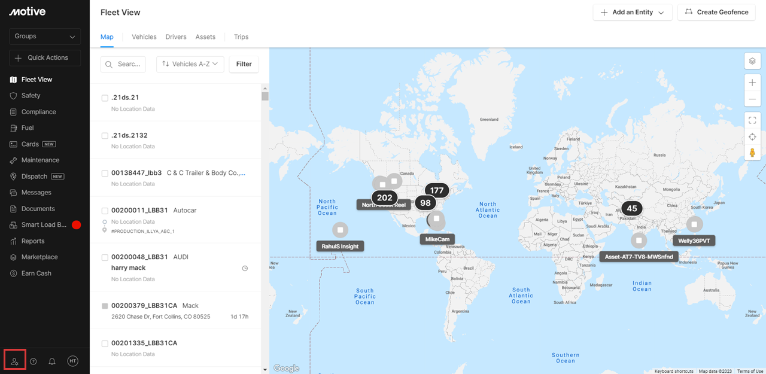766x374 pixels.
Task: Click the address 2620 Chase Dr, Fort Collins
Action: [161, 317]
